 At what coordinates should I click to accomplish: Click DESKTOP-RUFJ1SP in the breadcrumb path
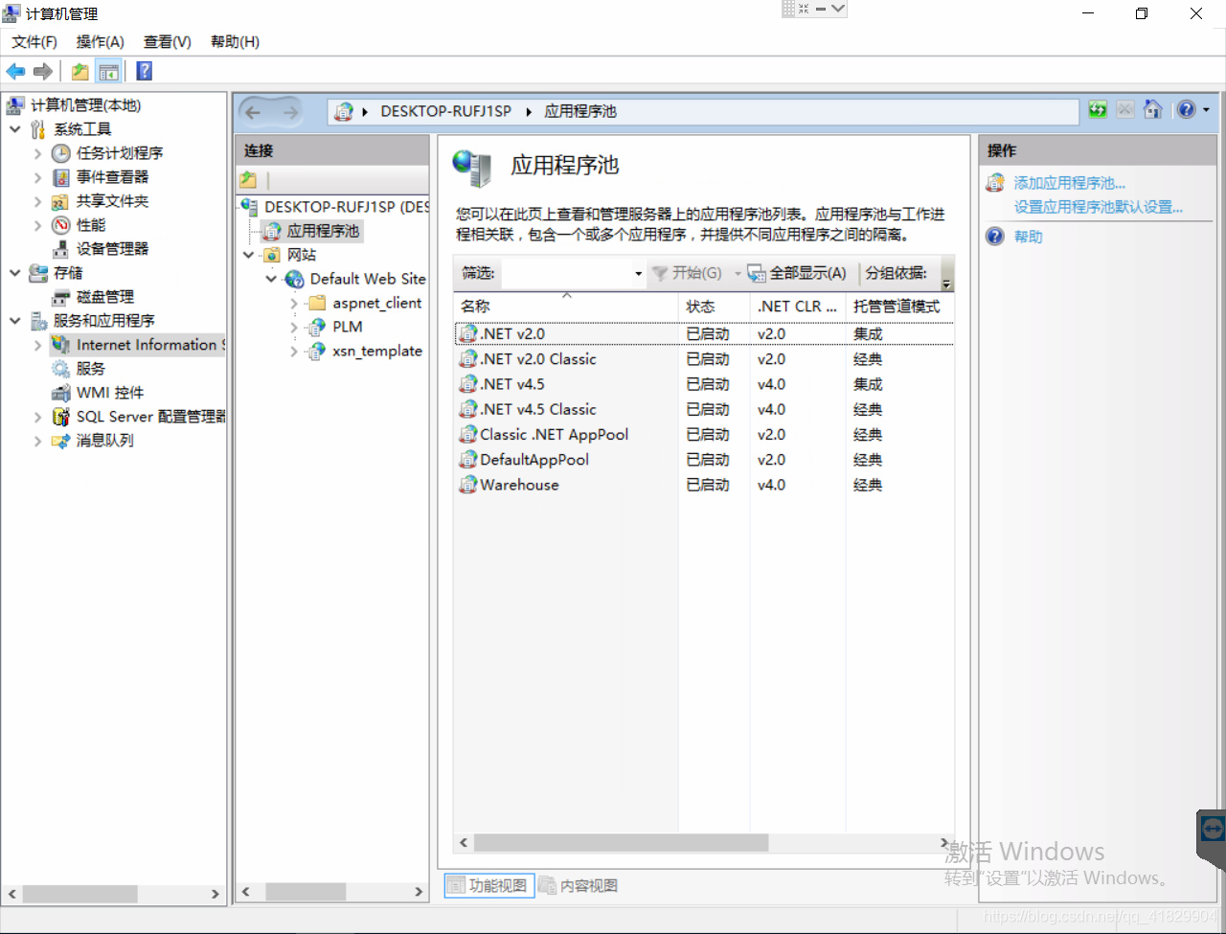(445, 111)
